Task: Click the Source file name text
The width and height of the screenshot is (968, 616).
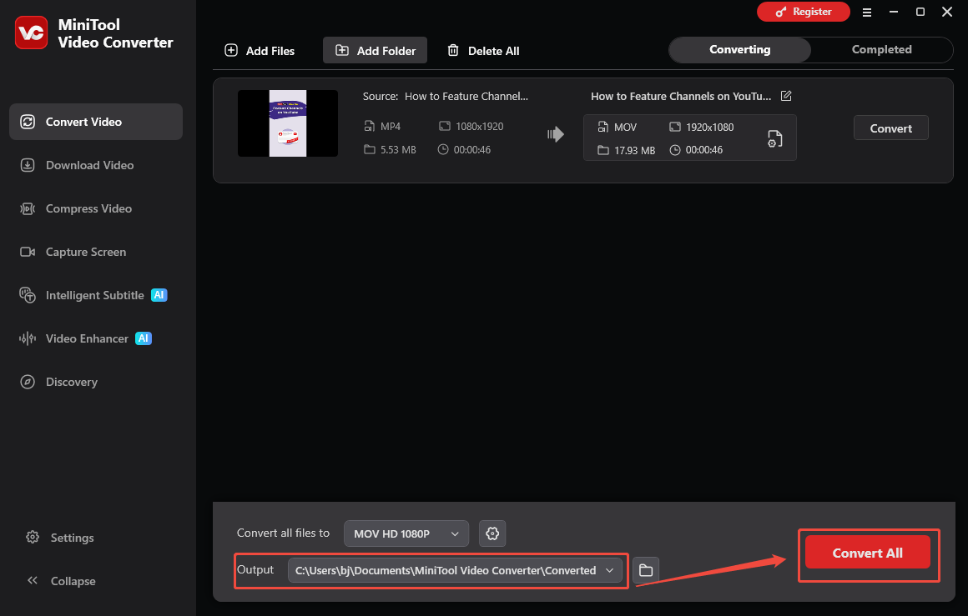Action: (466, 96)
